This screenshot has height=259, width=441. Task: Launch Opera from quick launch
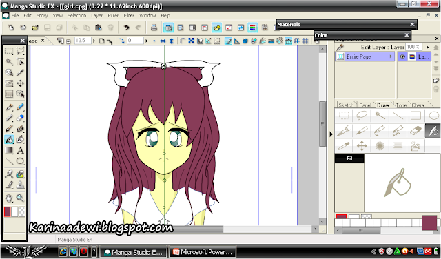click(x=83, y=251)
